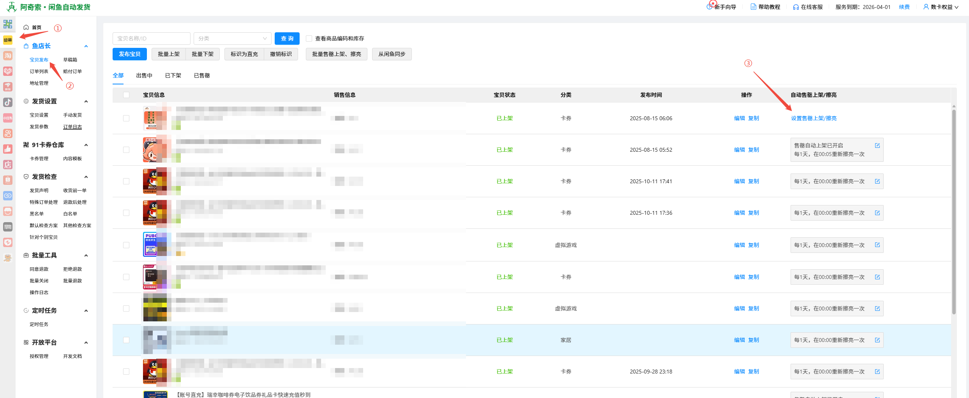Click the 宝贝名称/ID search field
This screenshot has height=398, width=969.
pyautogui.click(x=151, y=39)
